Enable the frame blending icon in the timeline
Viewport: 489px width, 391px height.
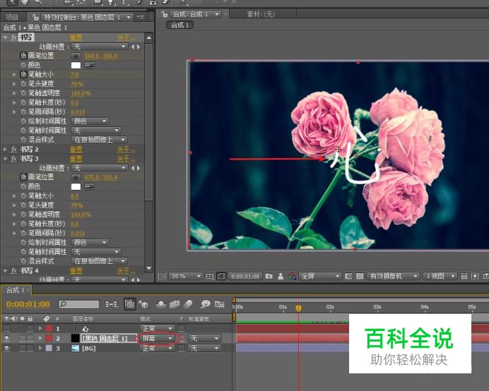pyautogui.click(x=175, y=304)
